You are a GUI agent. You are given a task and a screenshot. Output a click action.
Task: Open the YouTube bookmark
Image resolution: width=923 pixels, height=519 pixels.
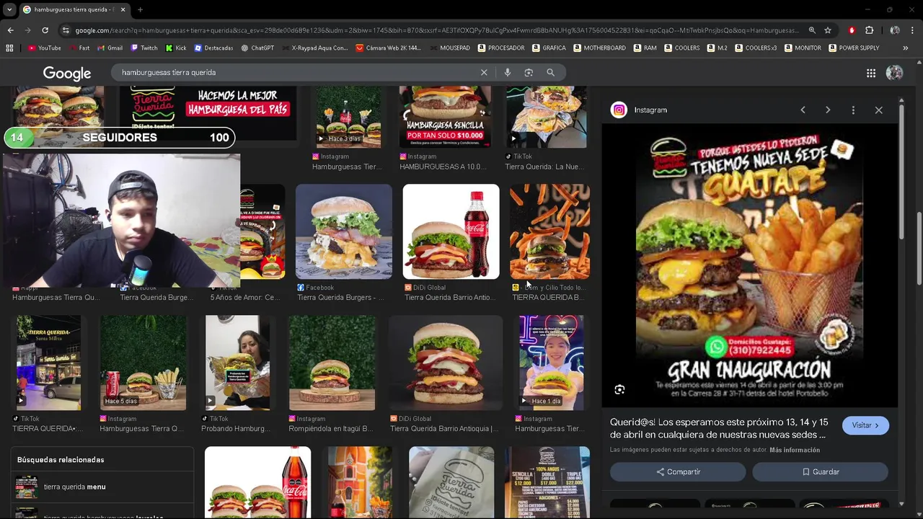pos(45,48)
